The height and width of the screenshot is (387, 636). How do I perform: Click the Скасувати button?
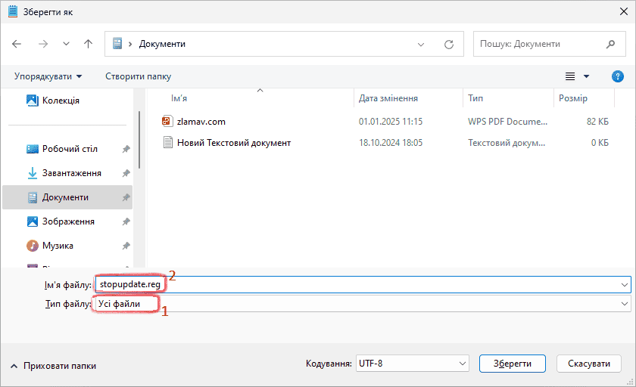tap(589, 364)
